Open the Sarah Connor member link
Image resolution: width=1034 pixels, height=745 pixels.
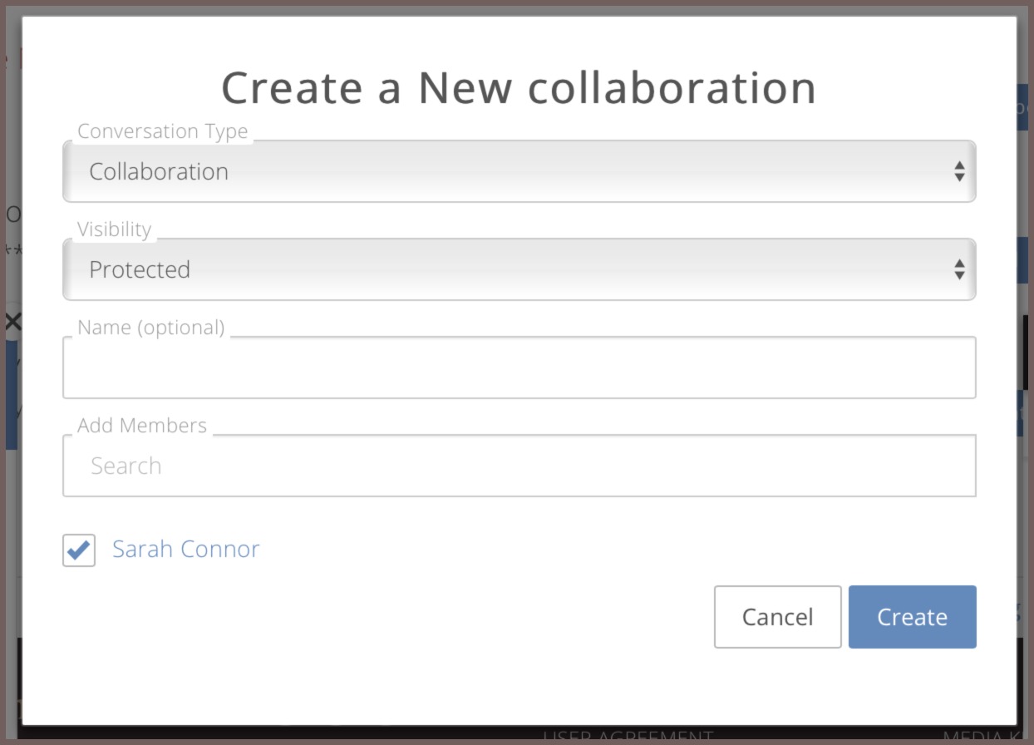186,549
